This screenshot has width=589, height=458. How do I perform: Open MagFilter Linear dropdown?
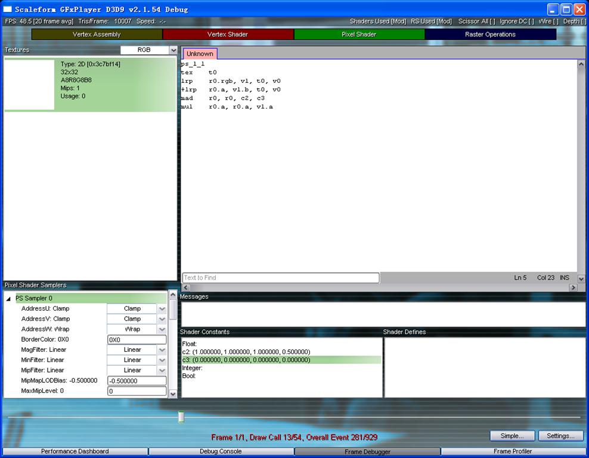click(162, 350)
